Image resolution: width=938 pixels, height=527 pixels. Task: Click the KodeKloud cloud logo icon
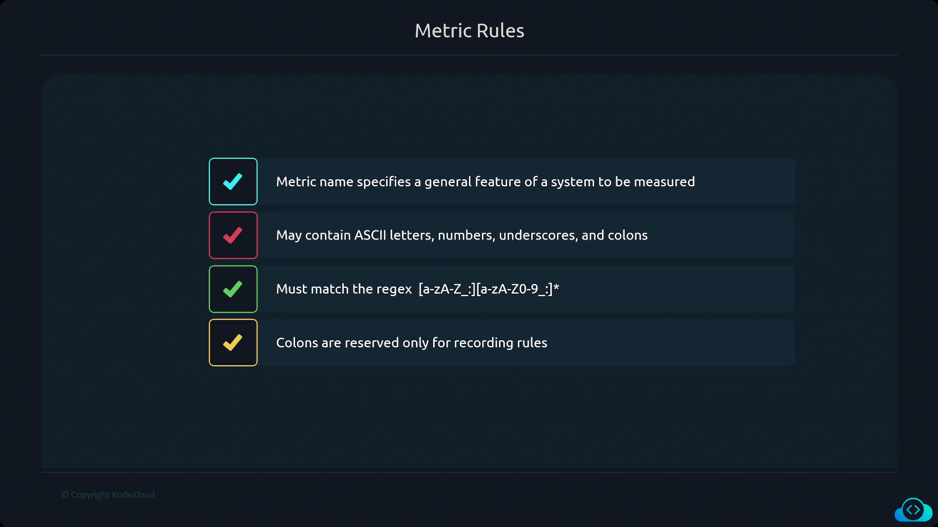coord(913,510)
